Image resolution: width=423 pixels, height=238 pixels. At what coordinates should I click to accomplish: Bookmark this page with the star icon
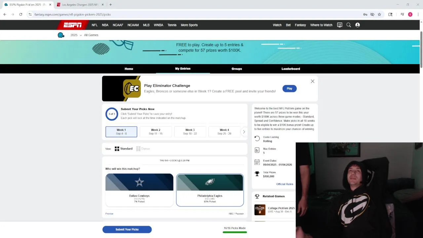379,14
